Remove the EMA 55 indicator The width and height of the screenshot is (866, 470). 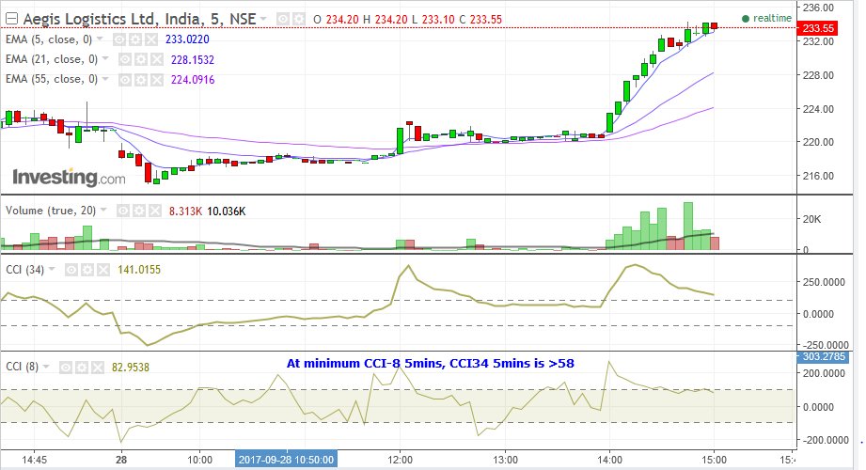pyautogui.click(x=157, y=80)
